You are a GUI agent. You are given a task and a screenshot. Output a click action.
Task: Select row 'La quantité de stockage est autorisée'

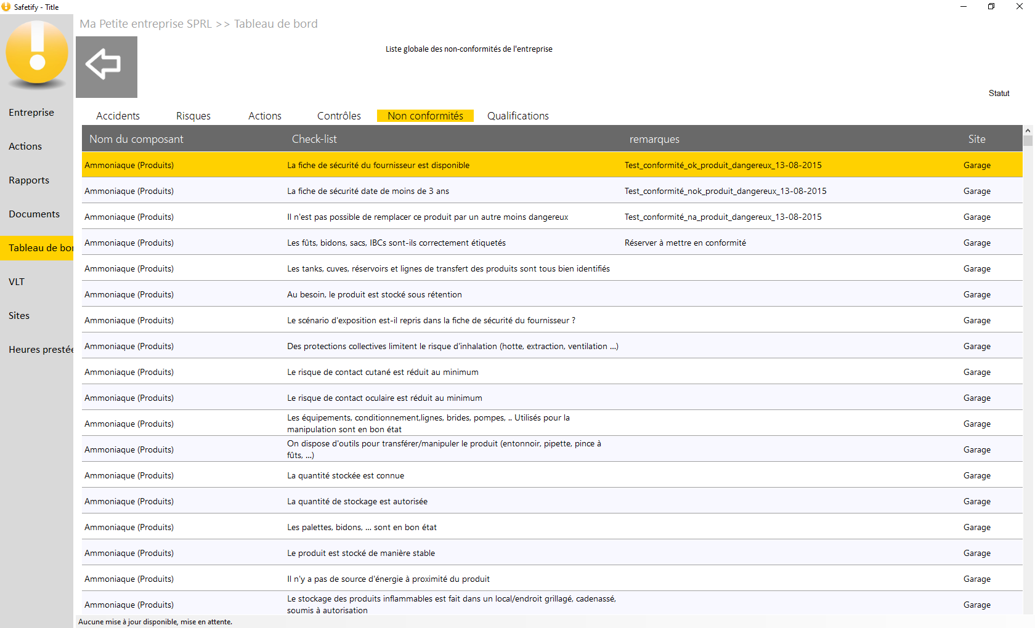(x=552, y=501)
